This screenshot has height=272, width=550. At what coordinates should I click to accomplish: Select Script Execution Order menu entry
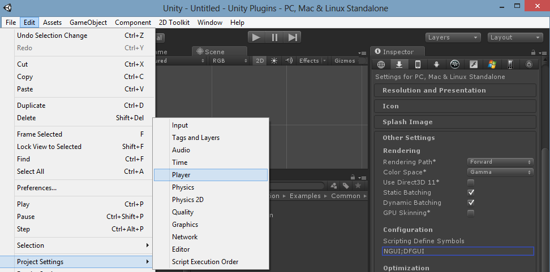coord(205,262)
